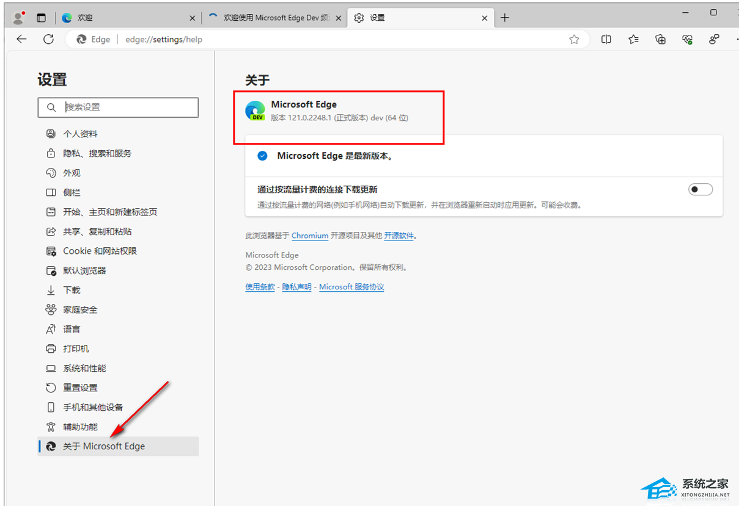
Task: Open 个人资料 settings
Action: pyautogui.click(x=118, y=134)
